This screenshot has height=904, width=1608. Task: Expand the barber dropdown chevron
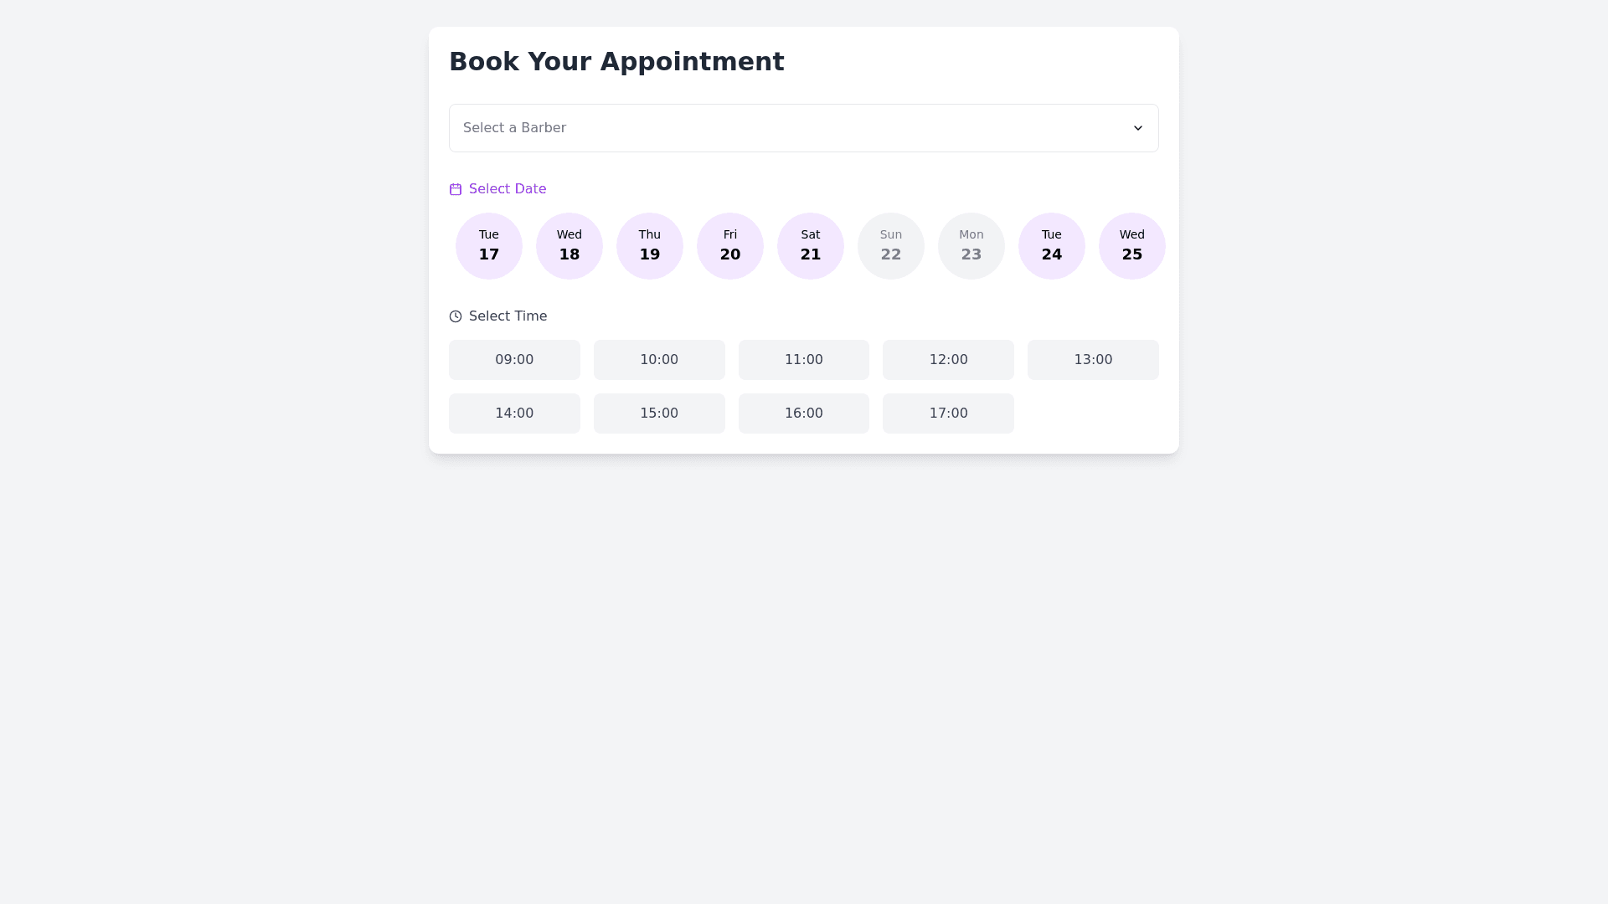point(1137,128)
